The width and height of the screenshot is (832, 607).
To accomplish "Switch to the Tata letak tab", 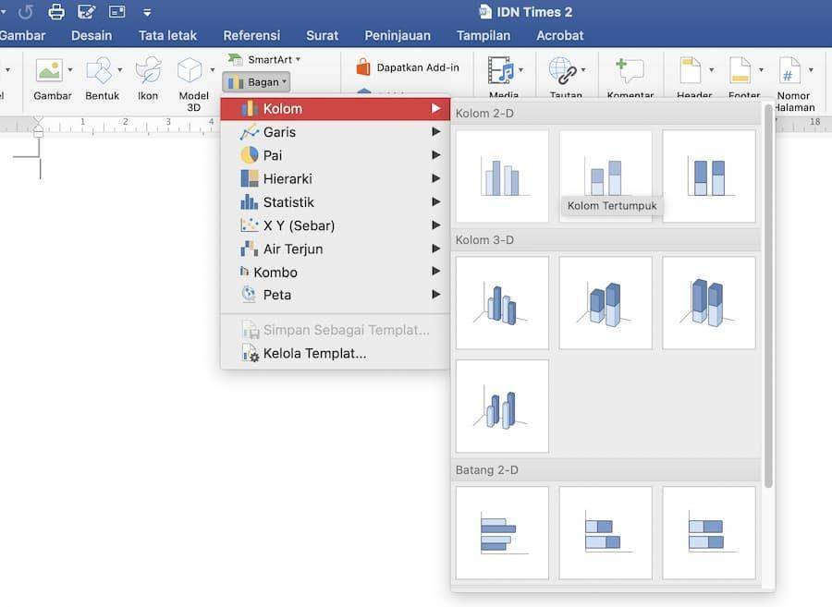I will pyautogui.click(x=167, y=35).
